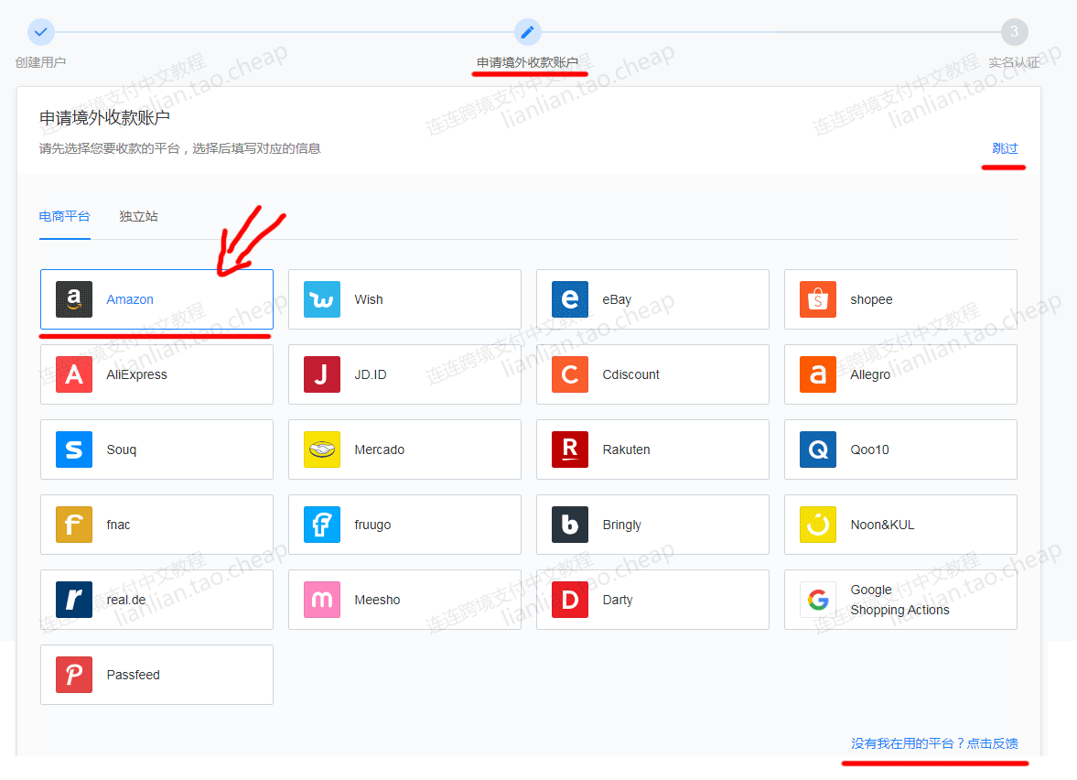Pick the Qoo10 logo icon
Viewport: 1077px width, 780px height.
coord(818,450)
